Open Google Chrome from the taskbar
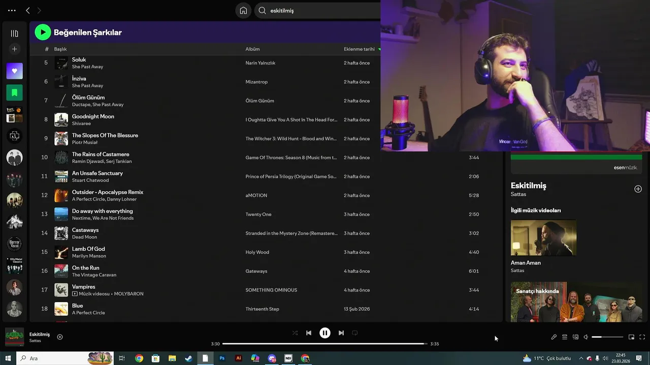Image resolution: width=650 pixels, height=365 pixels. 139,358
